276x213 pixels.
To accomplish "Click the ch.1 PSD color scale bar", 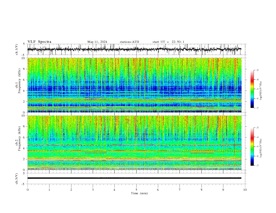I will point(252,89).
